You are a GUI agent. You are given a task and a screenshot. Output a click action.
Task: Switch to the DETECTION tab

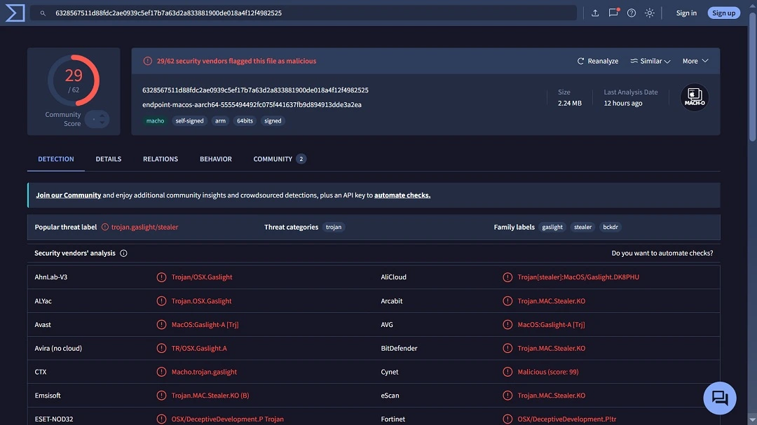(x=56, y=159)
